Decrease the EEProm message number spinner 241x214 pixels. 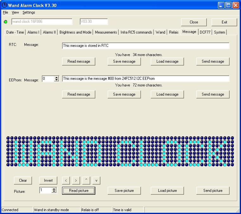[x=57, y=80]
